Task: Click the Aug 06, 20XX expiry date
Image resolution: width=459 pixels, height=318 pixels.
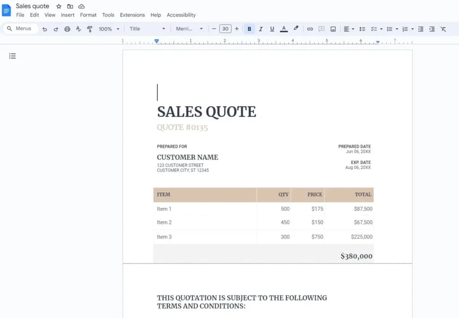Action: [358, 168]
